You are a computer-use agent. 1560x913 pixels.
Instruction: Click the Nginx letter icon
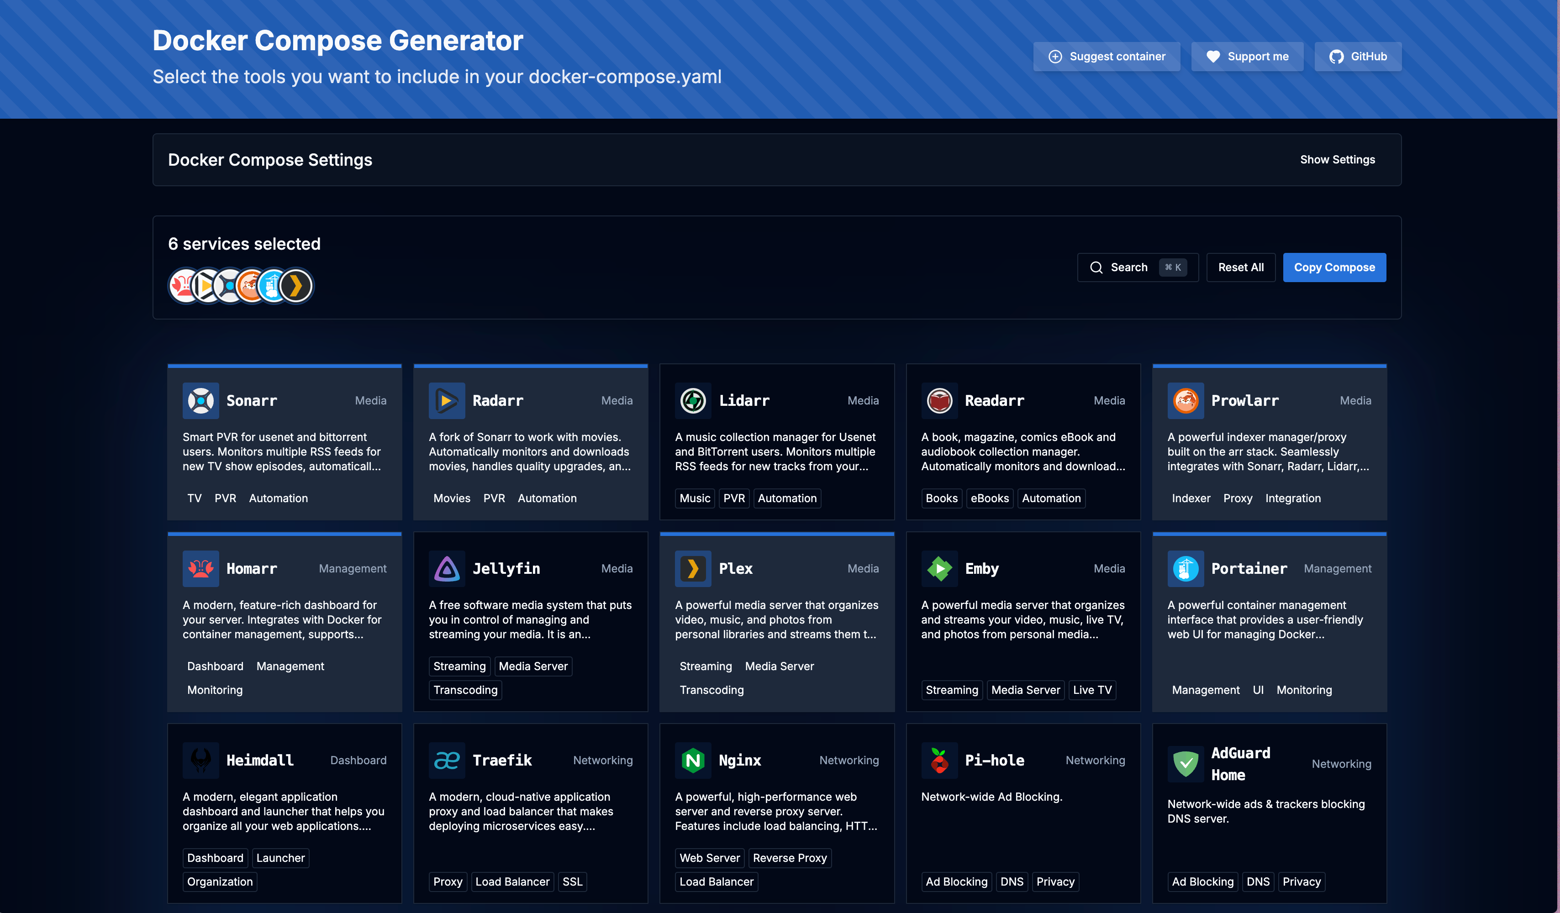pos(693,760)
